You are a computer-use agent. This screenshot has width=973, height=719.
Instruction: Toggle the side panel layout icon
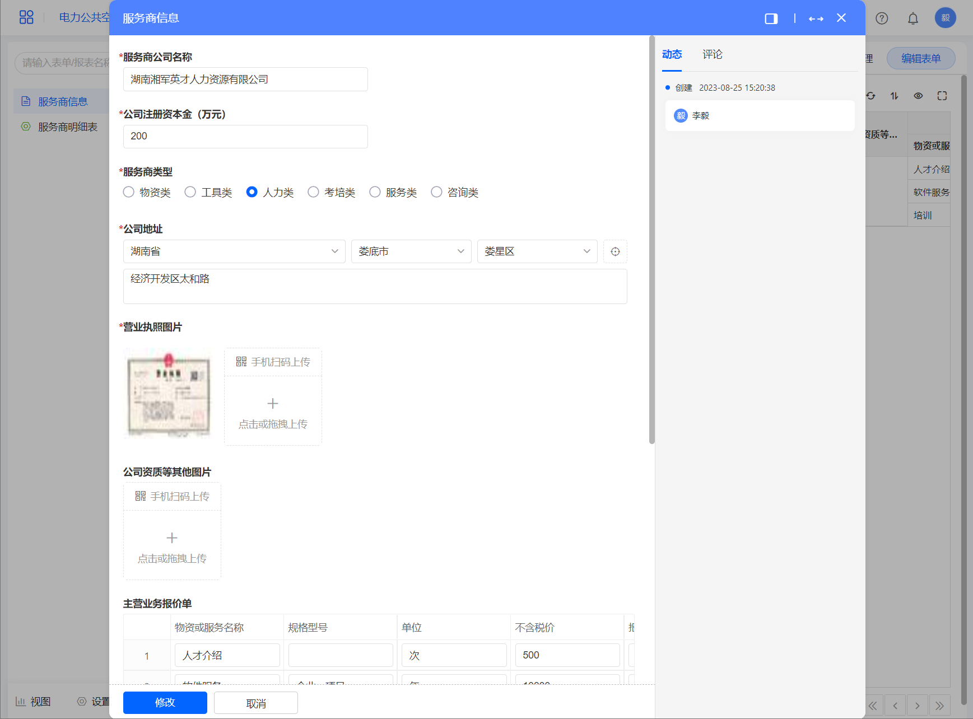pyautogui.click(x=771, y=18)
